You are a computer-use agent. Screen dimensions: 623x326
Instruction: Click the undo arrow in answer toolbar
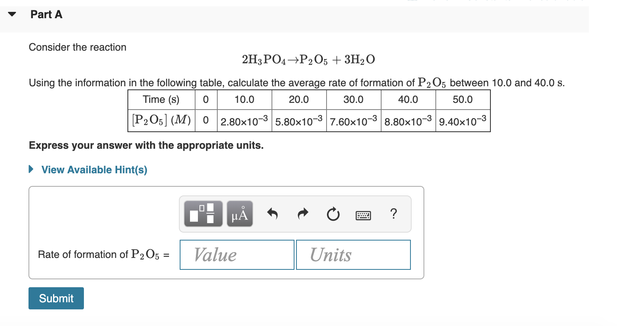click(x=272, y=214)
